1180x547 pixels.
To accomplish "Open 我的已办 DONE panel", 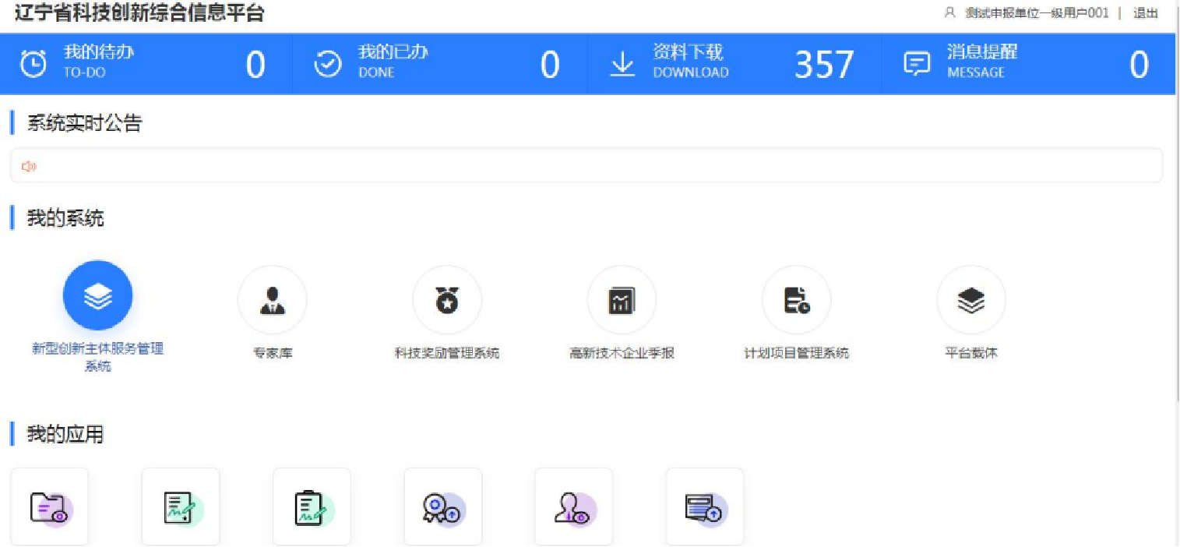I will click(x=440, y=64).
